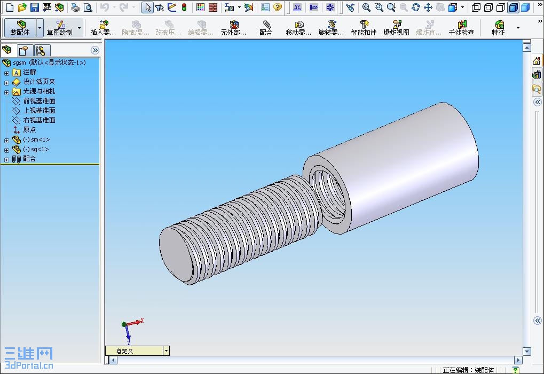The height and width of the screenshot is (374, 544).
Task: Activate the Select arrow cursor tool
Action: pos(147,7)
